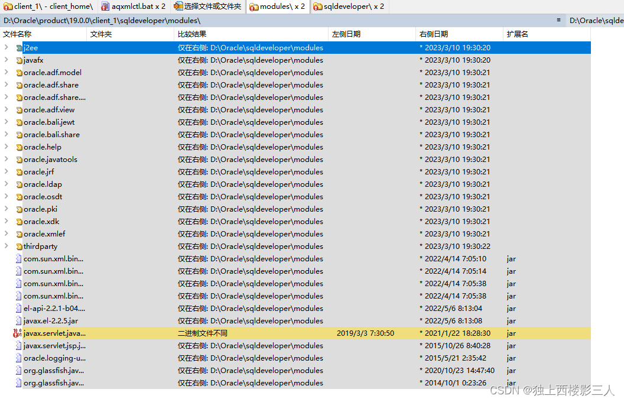Select the right date 2022/5/6 8:13:04
The image size is (624, 402).
pos(451,309)
